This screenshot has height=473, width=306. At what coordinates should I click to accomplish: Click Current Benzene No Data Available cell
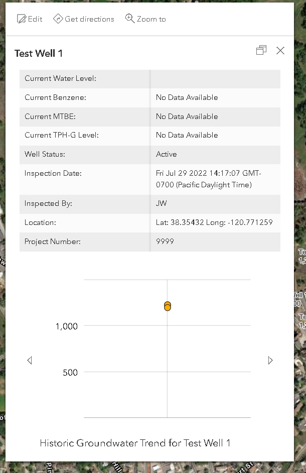coord(187,97)
